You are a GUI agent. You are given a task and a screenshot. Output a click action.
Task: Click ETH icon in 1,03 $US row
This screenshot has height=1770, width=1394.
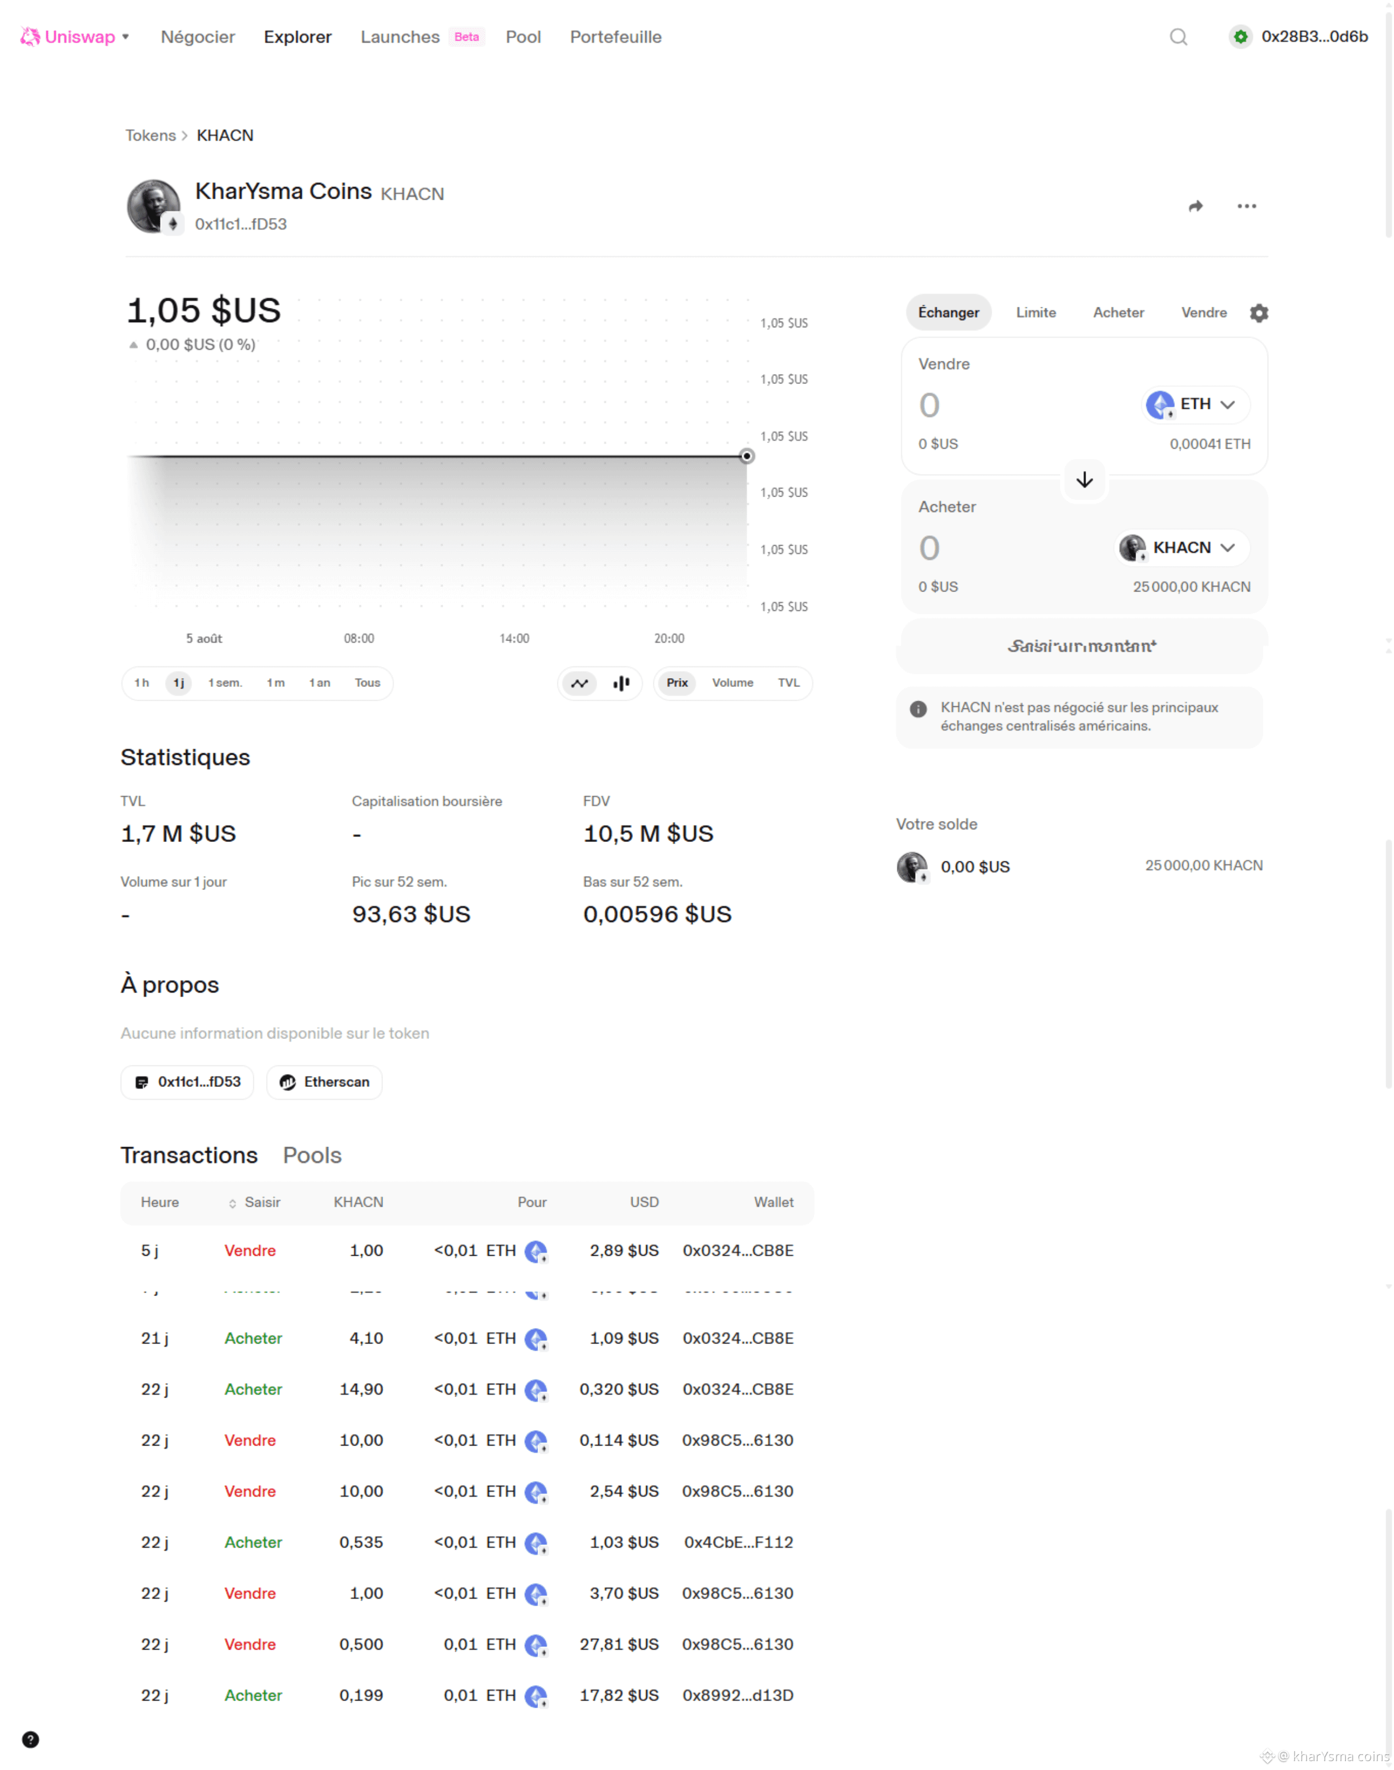(x=535, y=1543)
